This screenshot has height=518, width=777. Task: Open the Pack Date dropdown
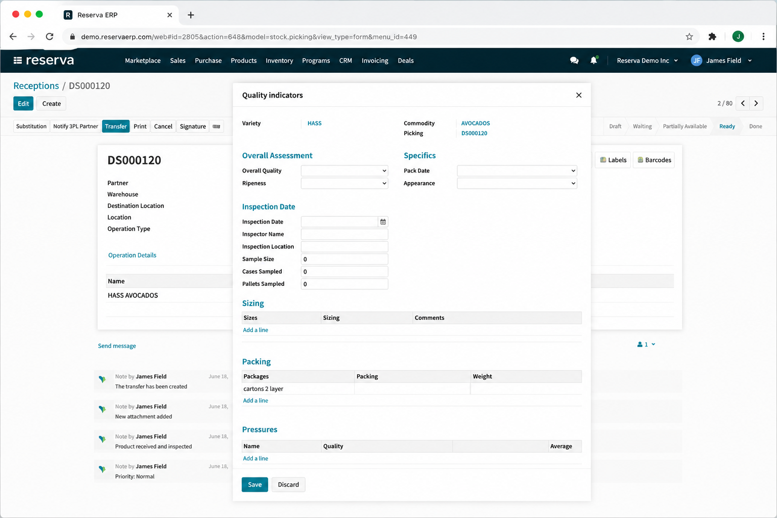coord(517,171)
